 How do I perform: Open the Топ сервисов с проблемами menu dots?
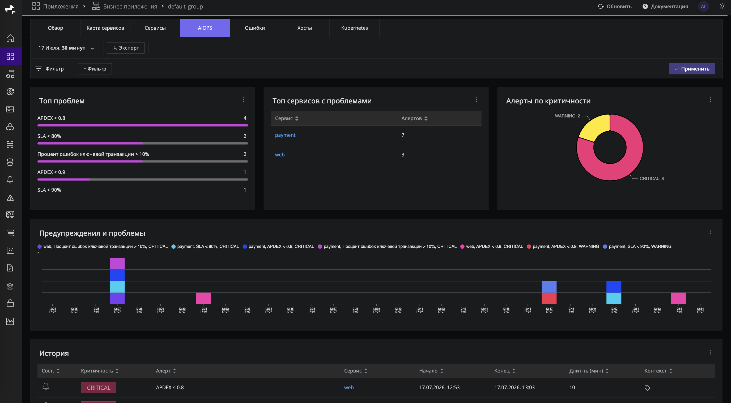click(x=477, y=100)
